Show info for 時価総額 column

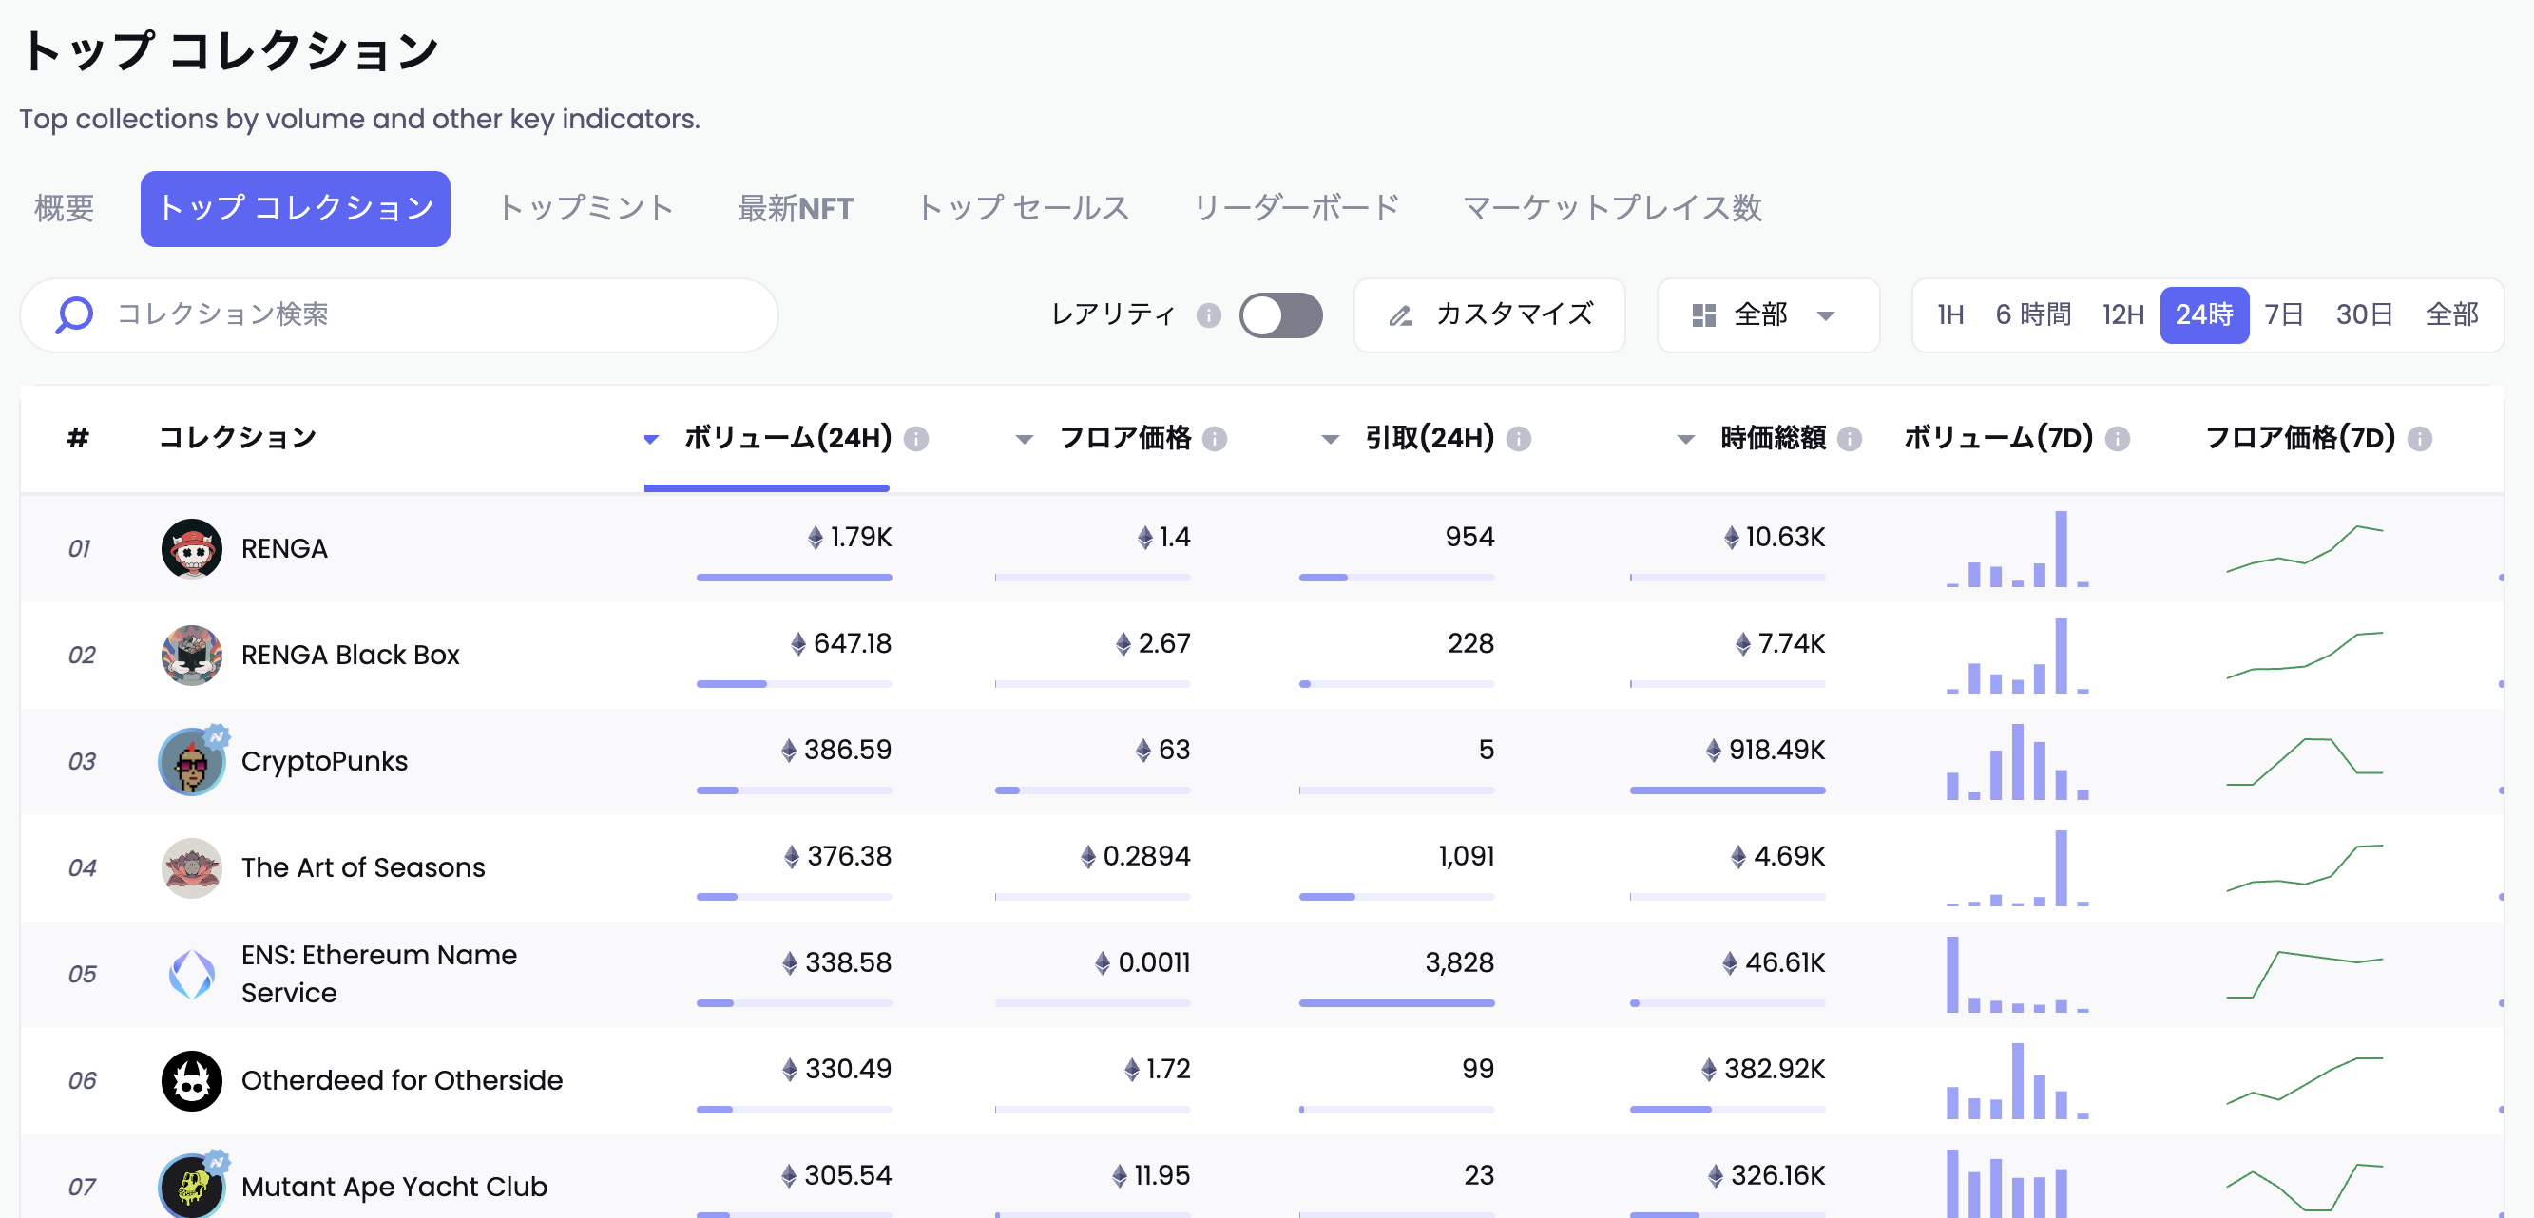(x=1850, y=438)
